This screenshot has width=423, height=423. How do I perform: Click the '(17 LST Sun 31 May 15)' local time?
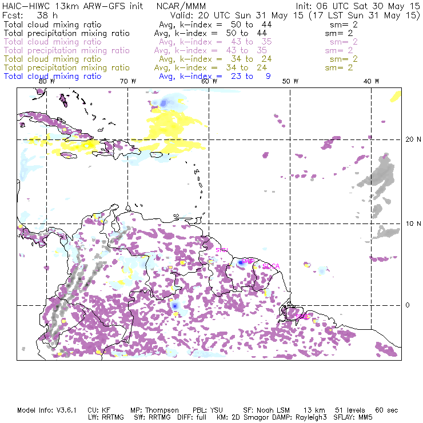364,15
